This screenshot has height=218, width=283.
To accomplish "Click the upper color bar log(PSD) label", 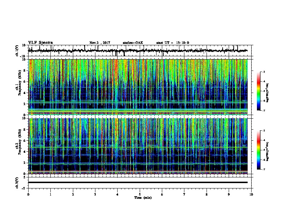I will (x=268, y=93).
